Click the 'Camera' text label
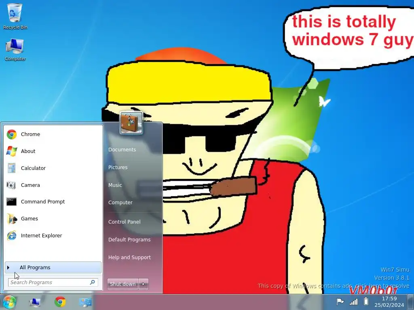 [30, 185]
